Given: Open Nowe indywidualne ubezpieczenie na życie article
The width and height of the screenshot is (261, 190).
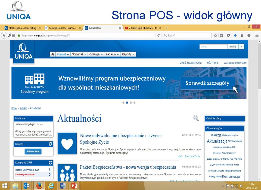Looking at the screenshot, I should (121, 139).
